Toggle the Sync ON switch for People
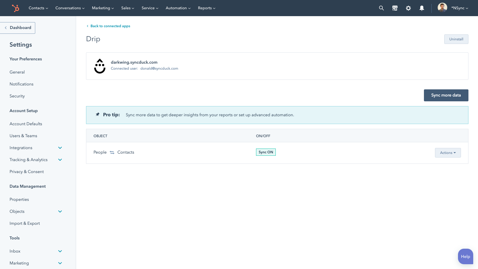 pos(266,152)
